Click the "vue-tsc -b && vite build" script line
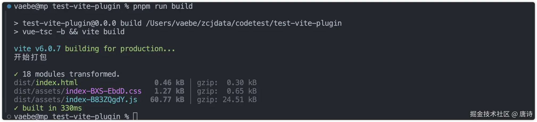The height and width of the screenshot is (122, 537). [73, 32]
